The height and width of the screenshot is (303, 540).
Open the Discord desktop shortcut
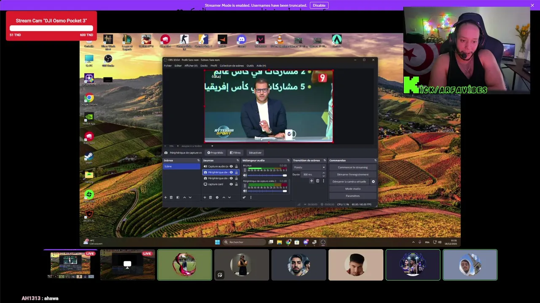[x=241, y=41]
